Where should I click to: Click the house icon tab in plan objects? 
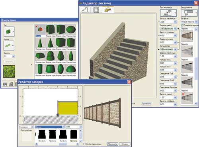pyautogui.click(x=11, y=84)
